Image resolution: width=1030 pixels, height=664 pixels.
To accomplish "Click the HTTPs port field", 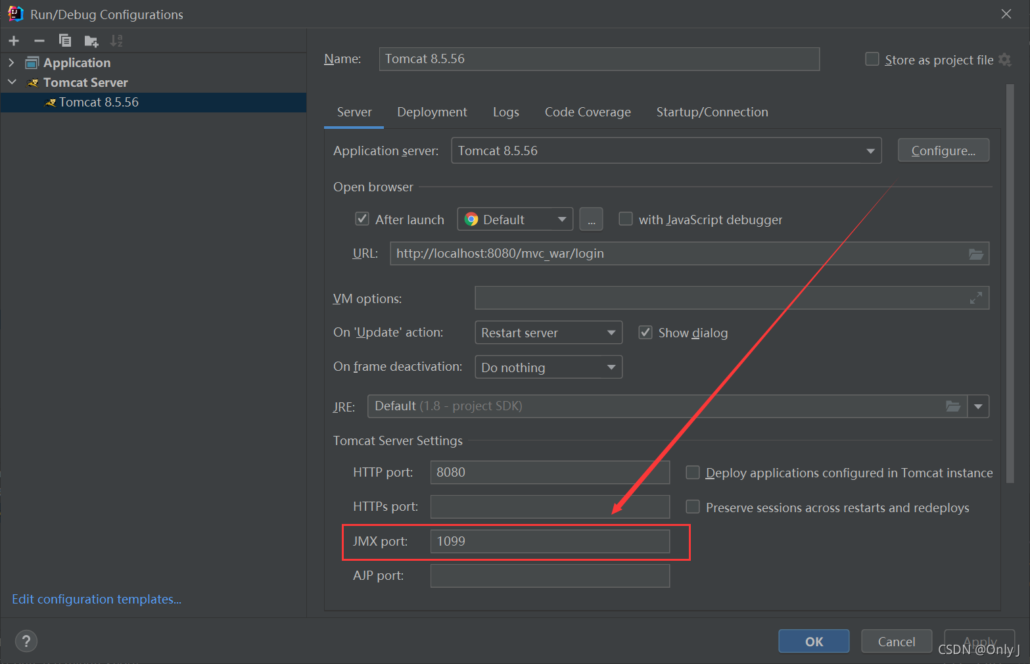I will click(x=550, y=507).
